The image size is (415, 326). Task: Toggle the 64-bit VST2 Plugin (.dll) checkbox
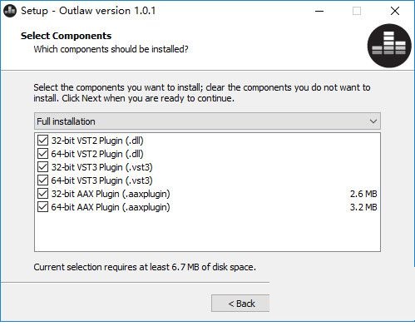coord(42,154)
